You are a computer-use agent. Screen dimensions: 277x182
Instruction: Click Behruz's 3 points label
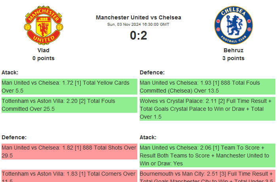(x=233, y=58)
